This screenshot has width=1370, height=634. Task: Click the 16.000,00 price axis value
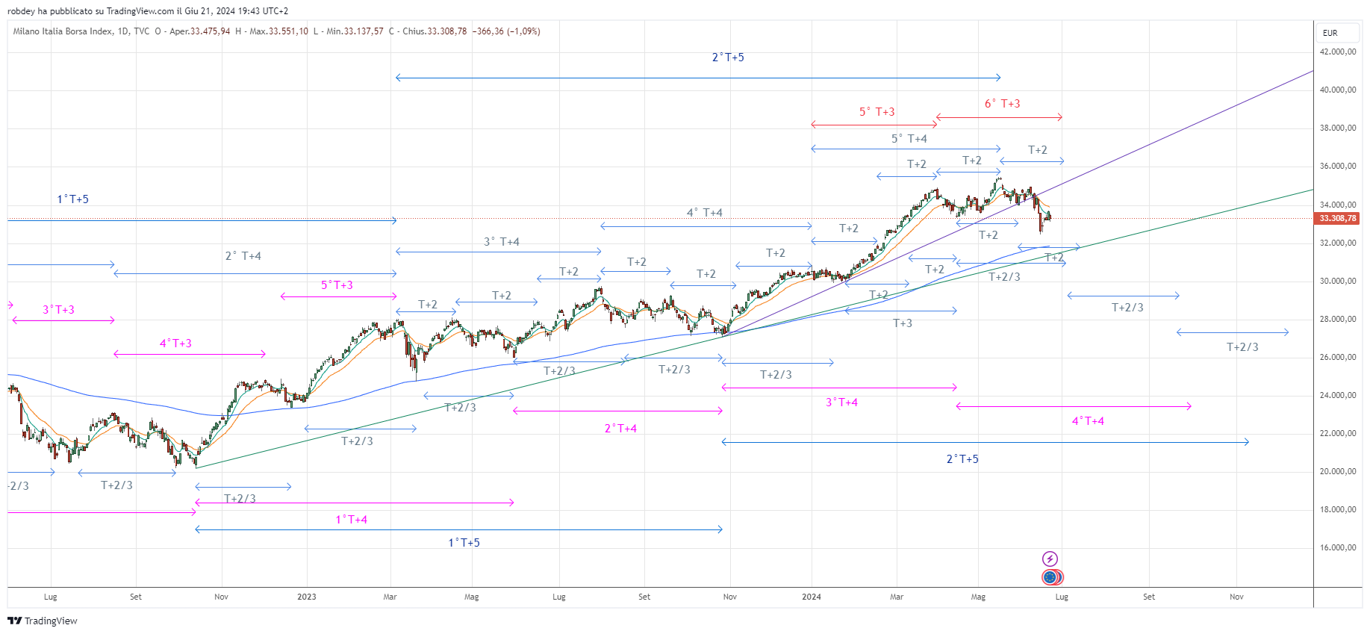[1338, 547]
